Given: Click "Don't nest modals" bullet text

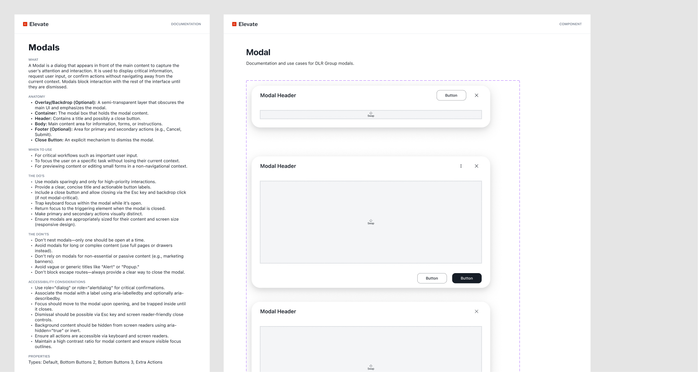Looking at the screenshot, I should [90, 240].
